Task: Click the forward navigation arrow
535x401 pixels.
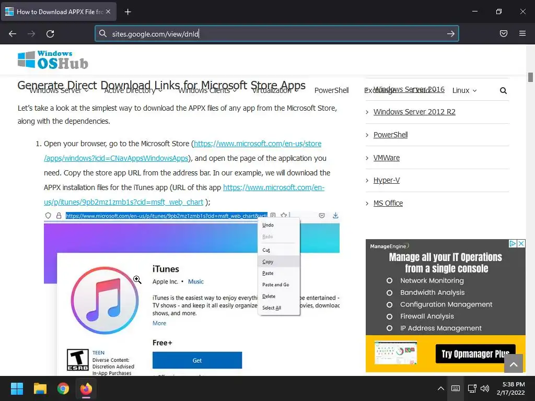Action: pos(31,34)
